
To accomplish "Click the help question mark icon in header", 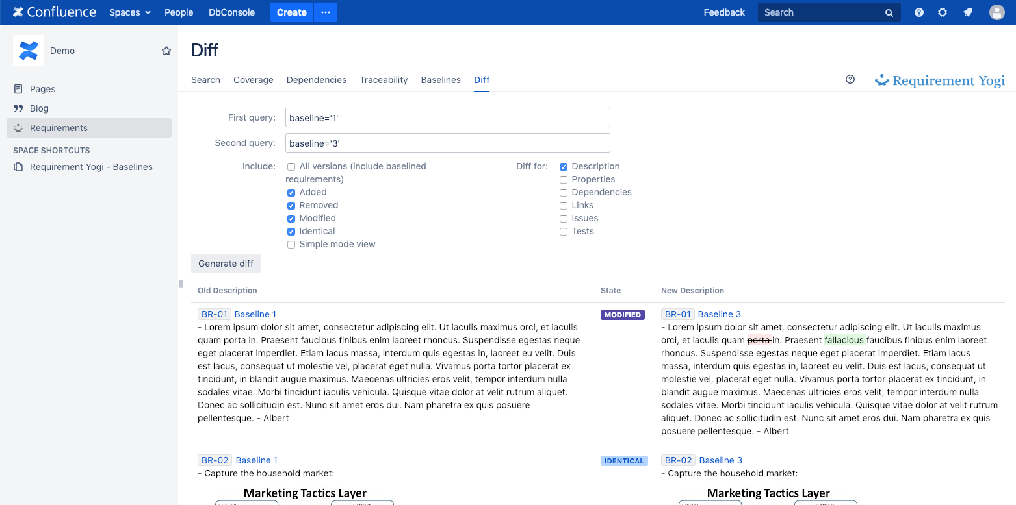I will click(919, 12).
